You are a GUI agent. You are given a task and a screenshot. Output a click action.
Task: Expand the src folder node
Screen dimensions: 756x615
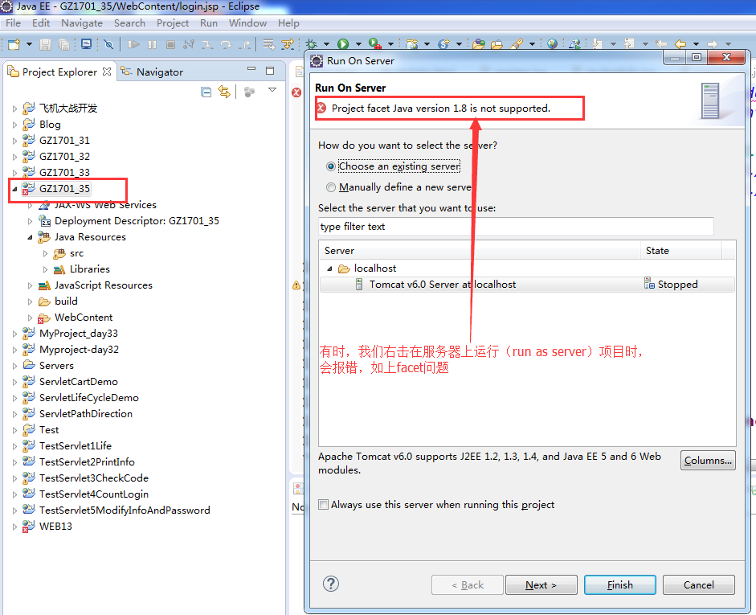(x=45, y=253)
